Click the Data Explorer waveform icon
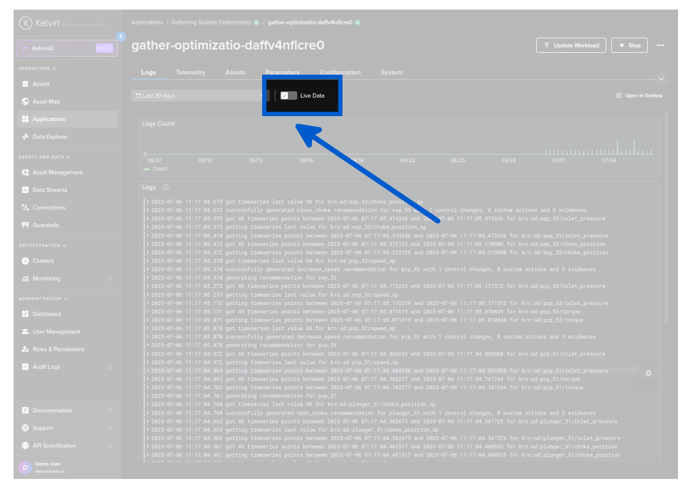Image resolution: width=692 pixels, height=489 pixels. click(25, 137)
